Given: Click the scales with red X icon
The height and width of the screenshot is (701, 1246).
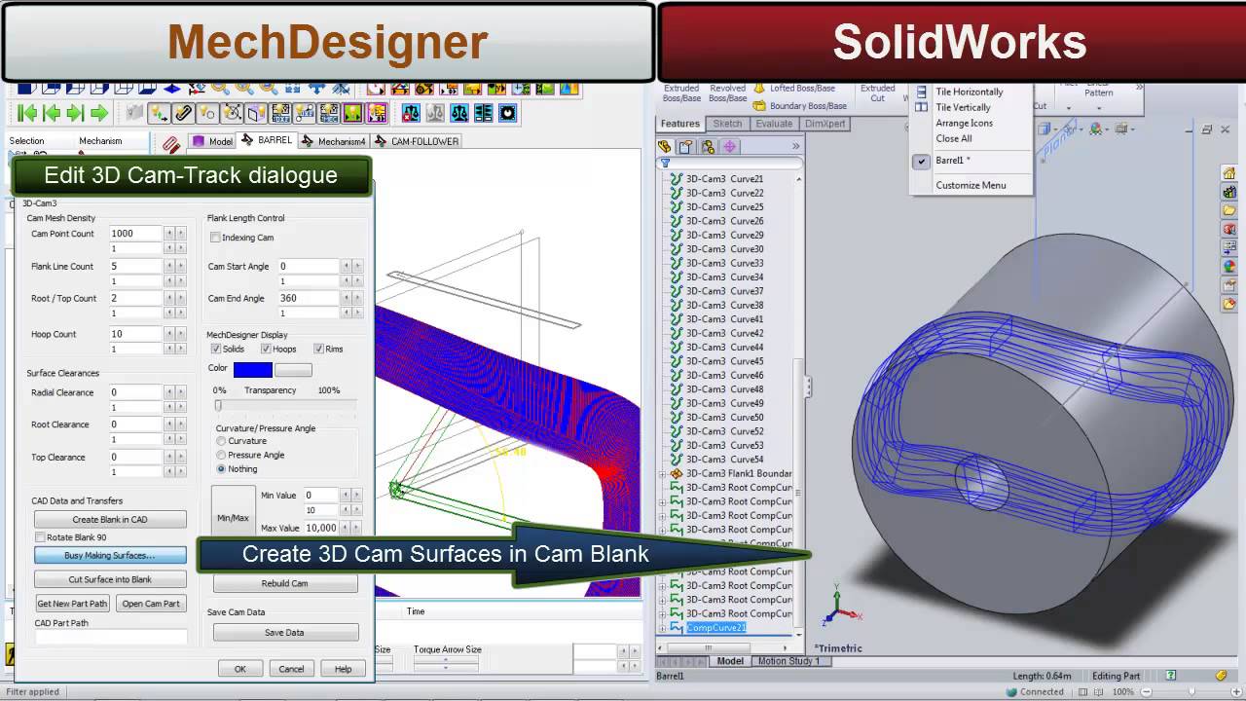Looking at the screenshot, I should pyautogui.click(x=411, y=113).
